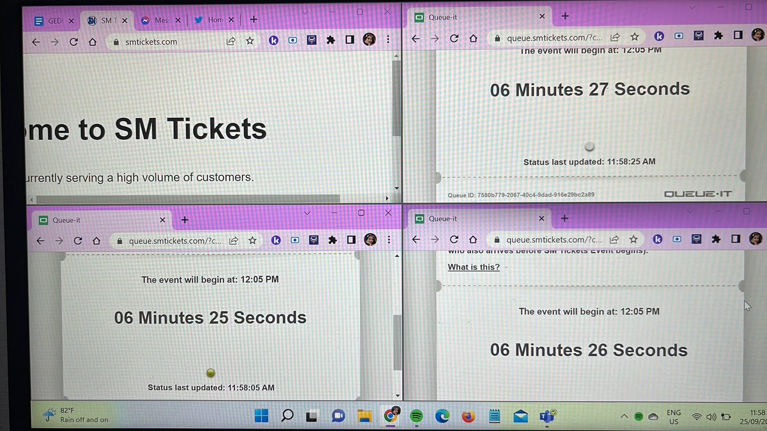Click the 06 Minutes 26 Seconds countdown text

pyautogui.click(x=589, y=350)
